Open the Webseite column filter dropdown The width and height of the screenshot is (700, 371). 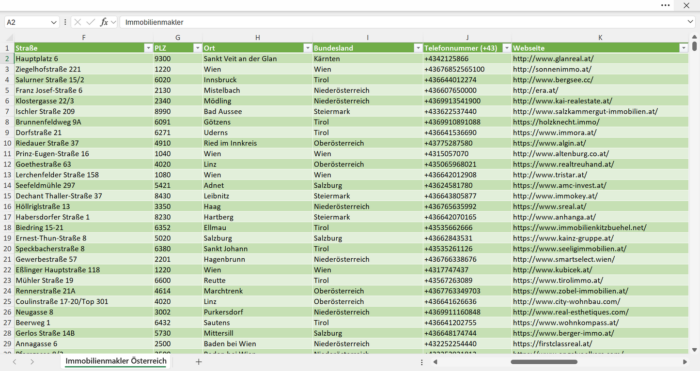[683, 48]
